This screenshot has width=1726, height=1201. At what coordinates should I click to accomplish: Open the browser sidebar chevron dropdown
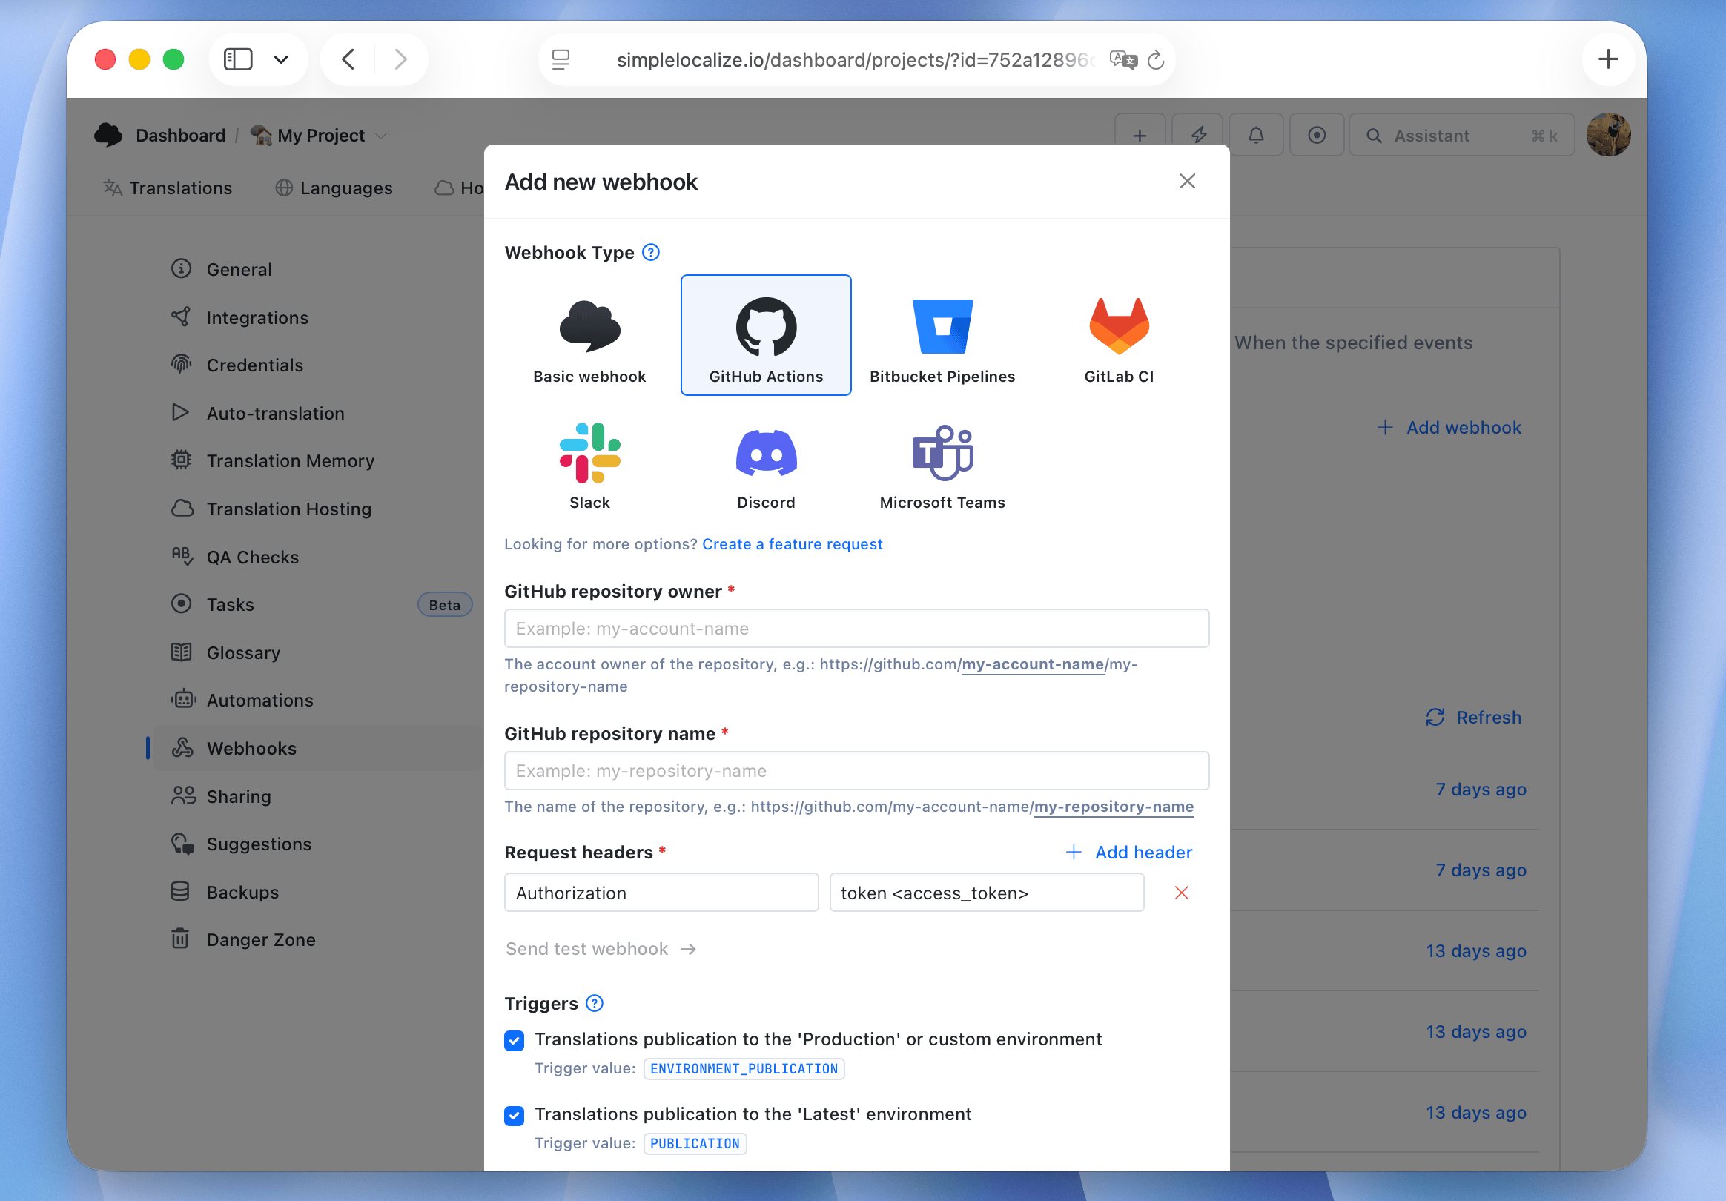(282, 59)
